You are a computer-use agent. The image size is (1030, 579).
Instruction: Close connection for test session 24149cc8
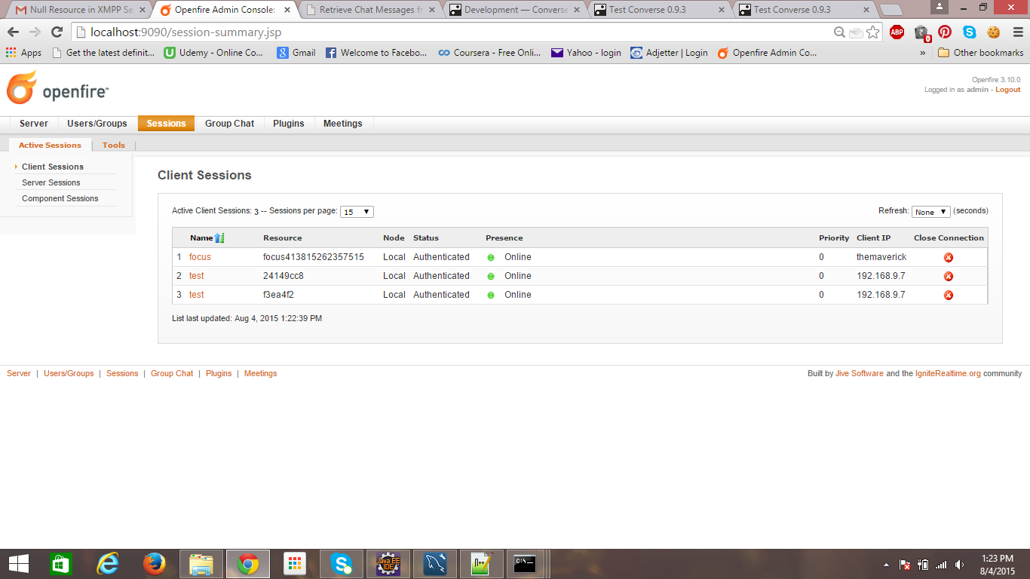(949, 276)
